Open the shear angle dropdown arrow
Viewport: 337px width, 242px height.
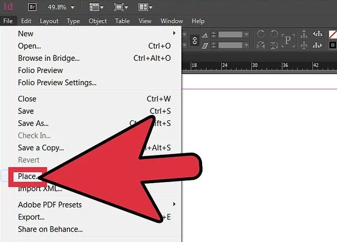coord(247,45)
